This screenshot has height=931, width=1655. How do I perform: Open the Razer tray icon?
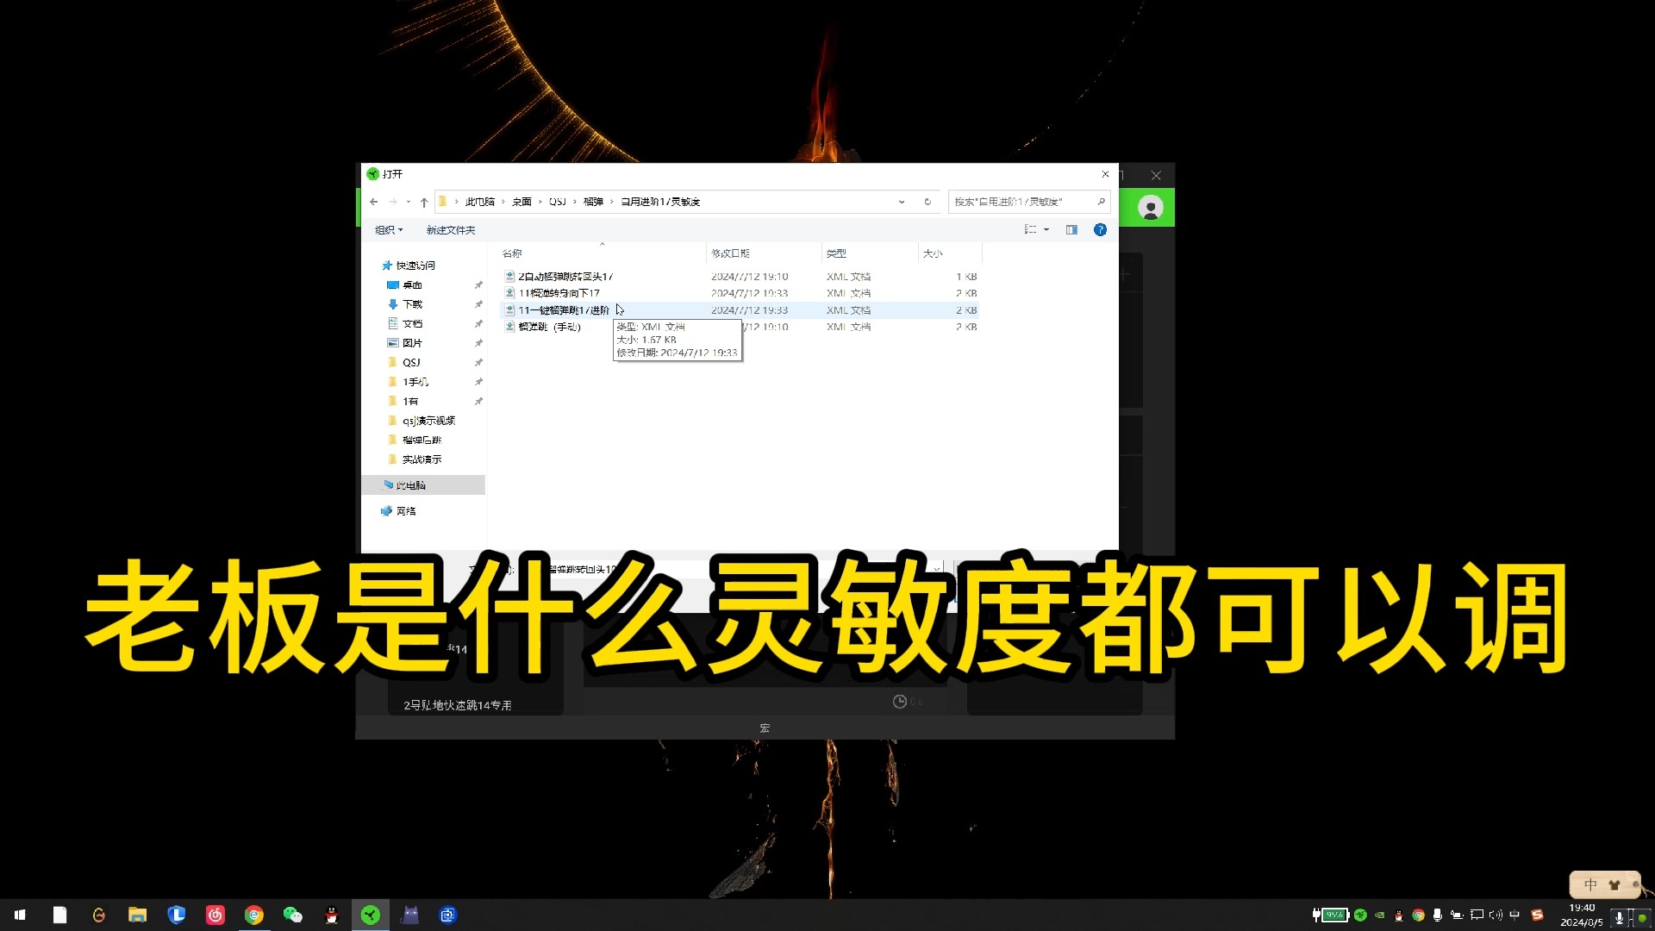tap(1360, 915)
